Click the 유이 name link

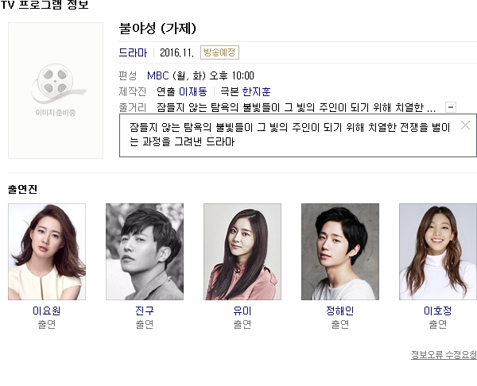242,311
